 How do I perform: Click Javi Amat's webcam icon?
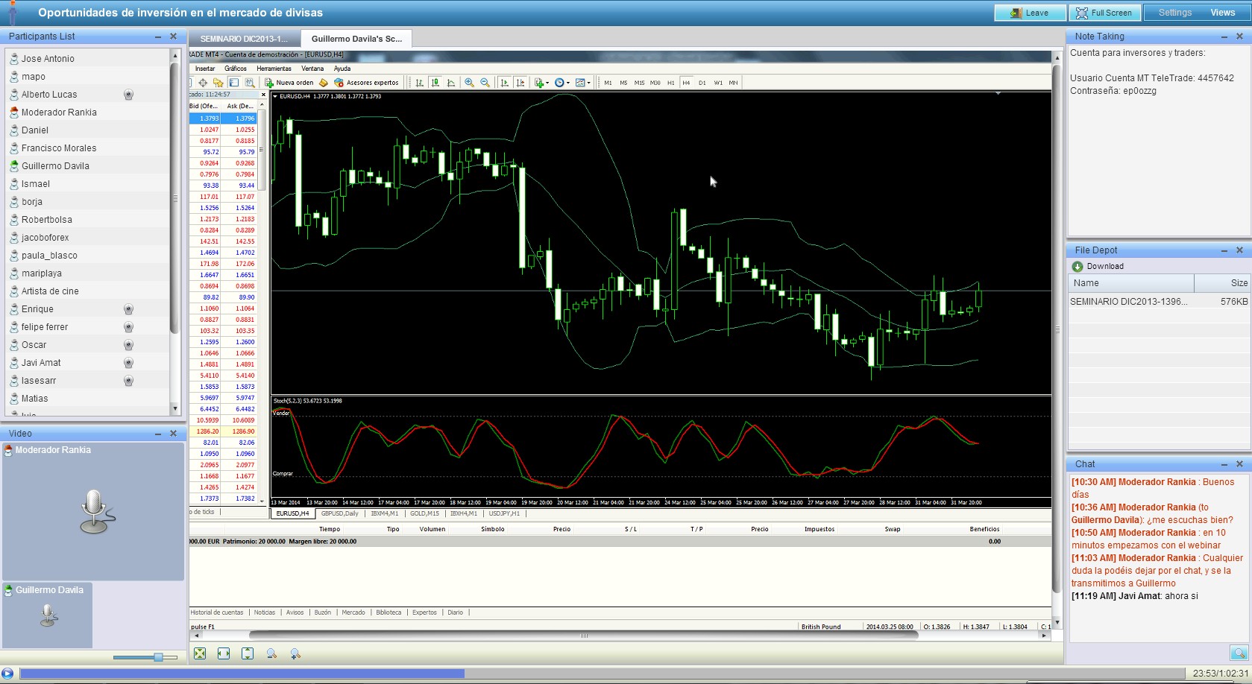pos(128,363)
